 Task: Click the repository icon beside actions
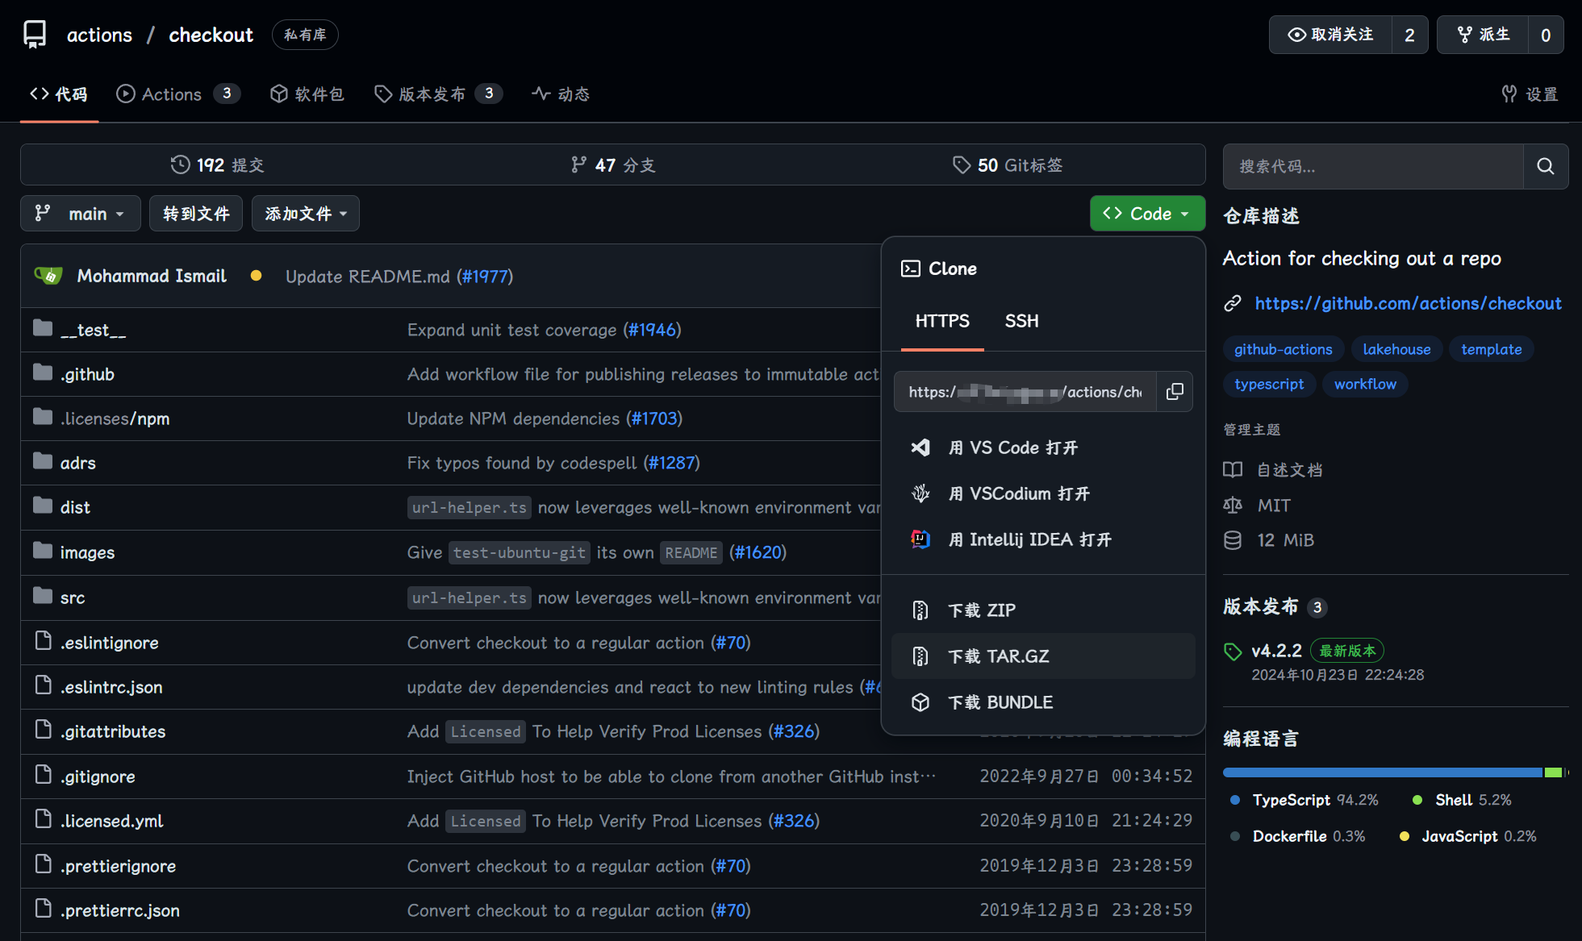(x=35, y=35)
